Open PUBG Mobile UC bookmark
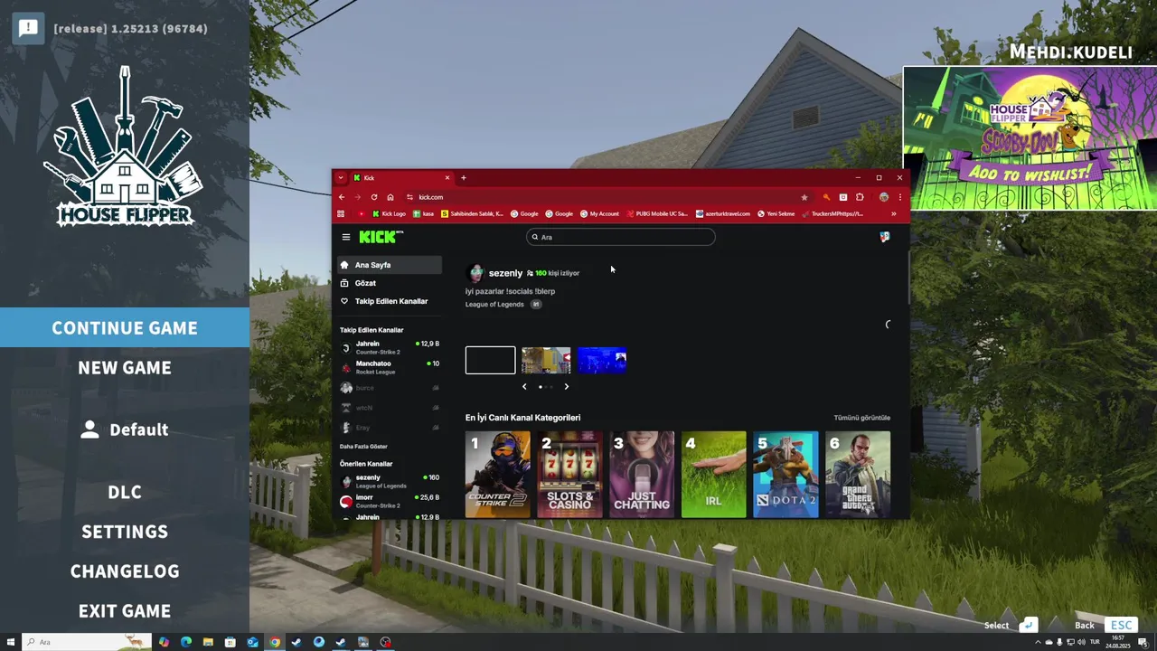This screenshot has height=651, width=1157. point(657,214)
